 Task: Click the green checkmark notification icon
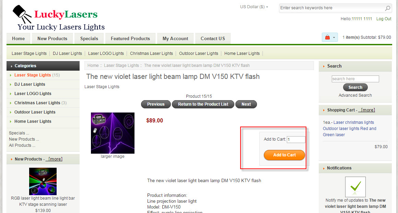[x=355, y=187]
